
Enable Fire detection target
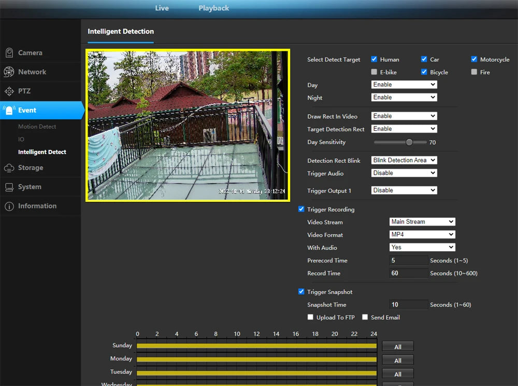[474, 72]
